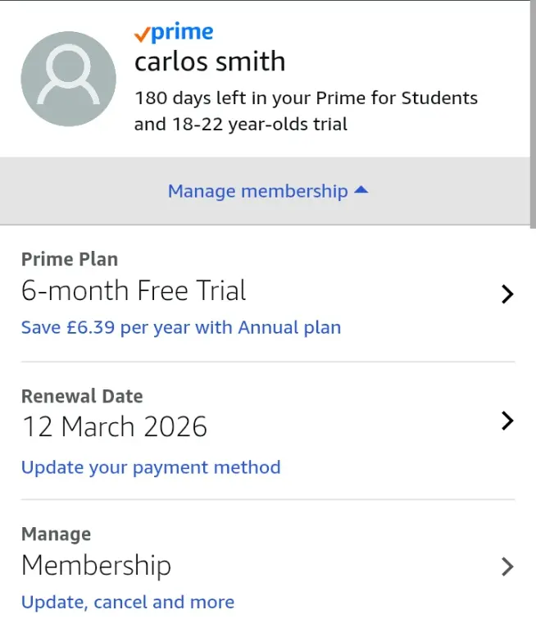This screenshot has height=619, width=536.
Task: Click the profile avatar icon
Action: pyautogui.click(x=68, y=79)
